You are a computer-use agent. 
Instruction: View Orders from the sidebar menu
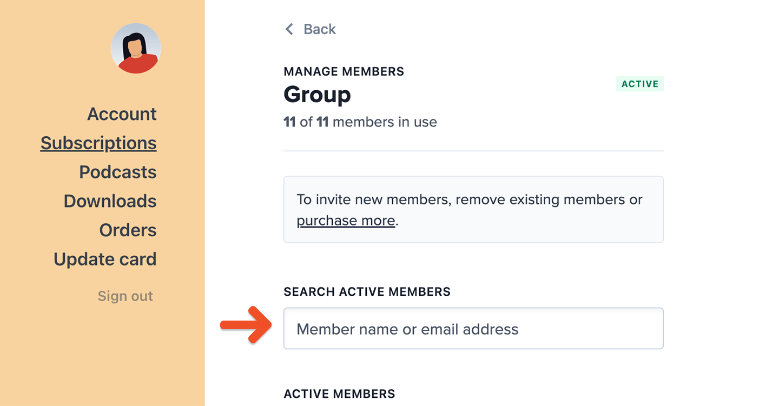[x=128, y=230]
